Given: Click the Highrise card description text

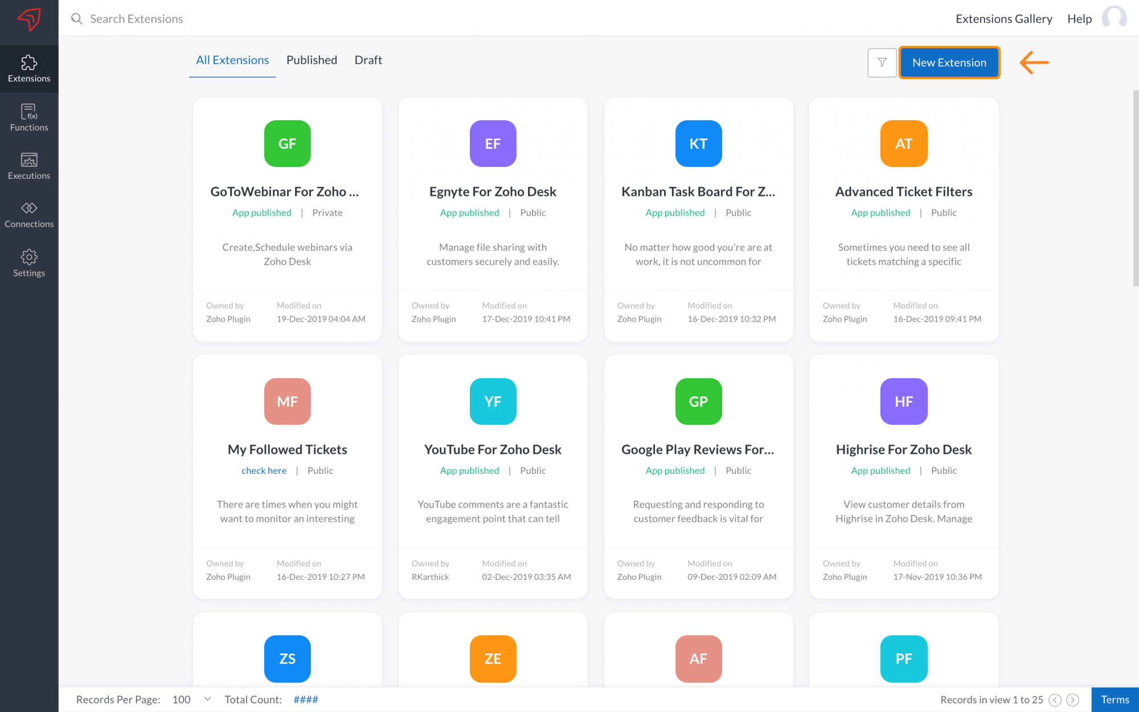Looking at the screenshot, I should point(904,512).
